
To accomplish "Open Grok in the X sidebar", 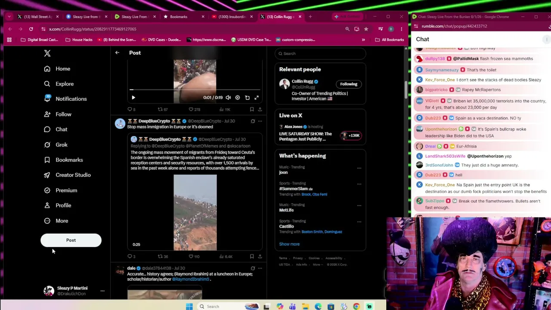I will 56,145.
